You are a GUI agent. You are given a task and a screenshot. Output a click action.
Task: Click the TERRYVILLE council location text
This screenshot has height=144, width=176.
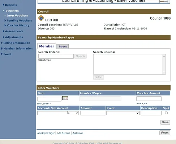tap(70, 25)
